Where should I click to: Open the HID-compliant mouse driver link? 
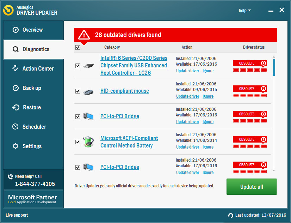(x=125, y=91)
